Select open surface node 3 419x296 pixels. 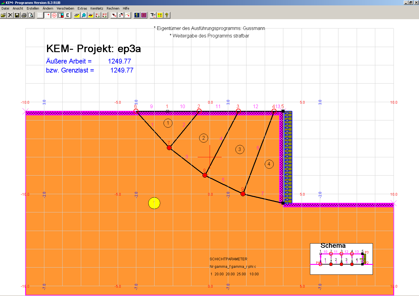click(238, 111)
